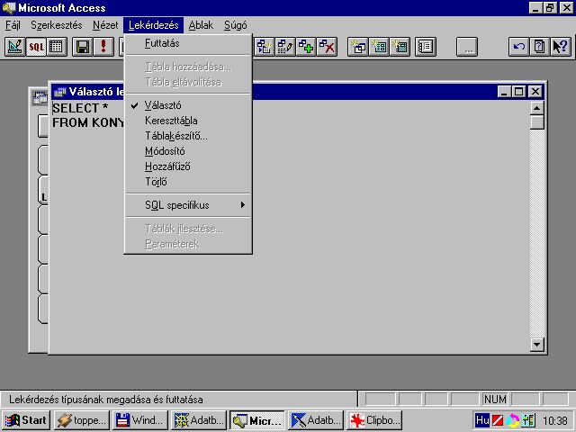Activate the context Help pointer icon
The width and height of the screenshot is (576, 432).
click(561, 47)
